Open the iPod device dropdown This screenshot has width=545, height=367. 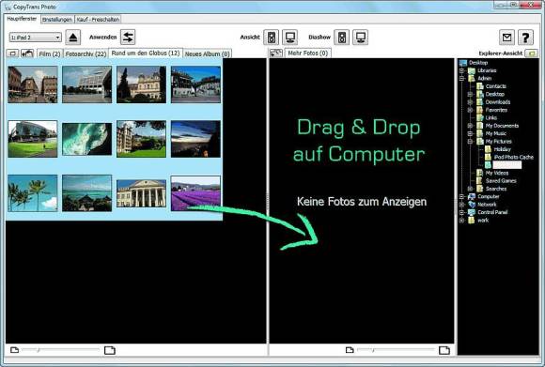[x=36, y=38]
